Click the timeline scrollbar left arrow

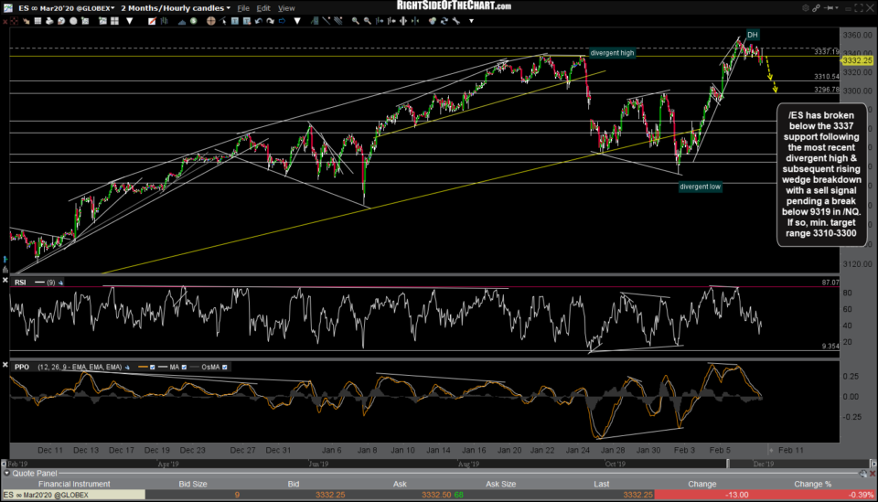click(4, 464)
